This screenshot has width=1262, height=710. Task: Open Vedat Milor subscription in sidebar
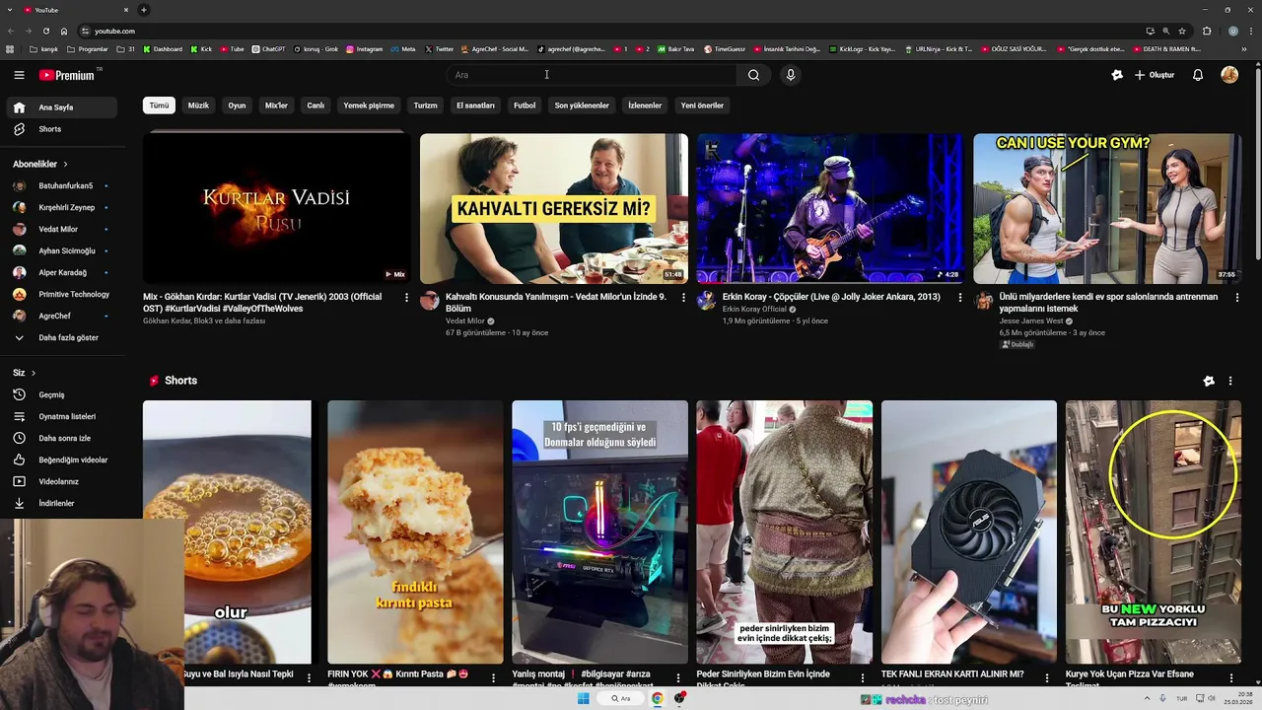pyautogui.click(x=61, y=229)
